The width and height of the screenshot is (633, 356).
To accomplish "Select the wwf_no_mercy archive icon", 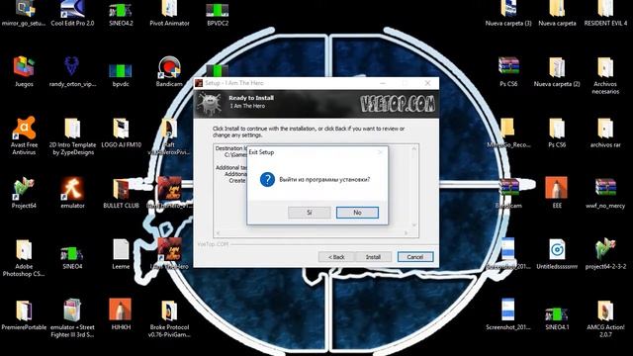I will (605, 193).
